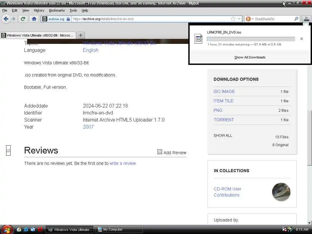This screenshot has width=312, height=234.
Task: Open the home page button
Action: [34, 19]
